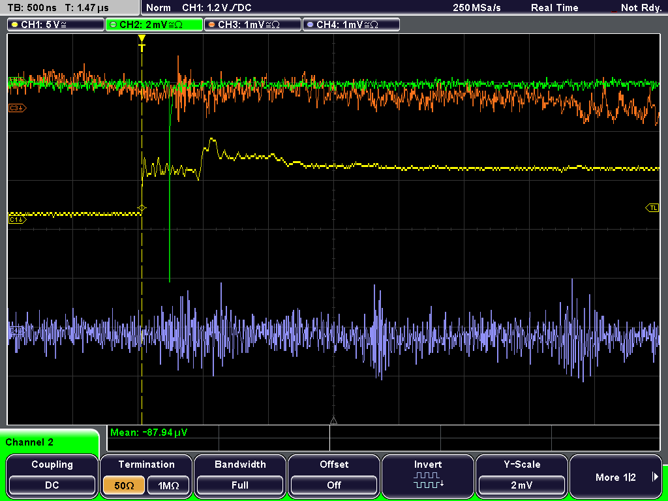Click the grey time reference triangle at bottom
Viewport: 668px width, 501px height.
coord(333,421)
